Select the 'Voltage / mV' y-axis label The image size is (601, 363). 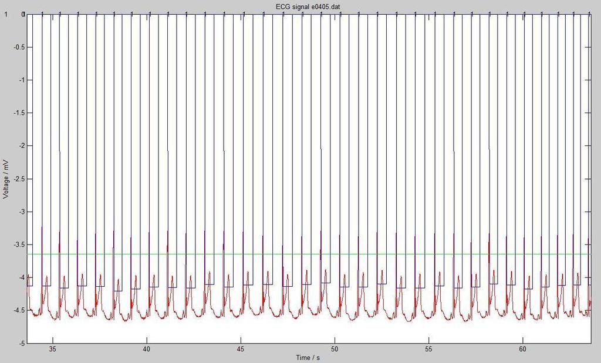point(6,179)
